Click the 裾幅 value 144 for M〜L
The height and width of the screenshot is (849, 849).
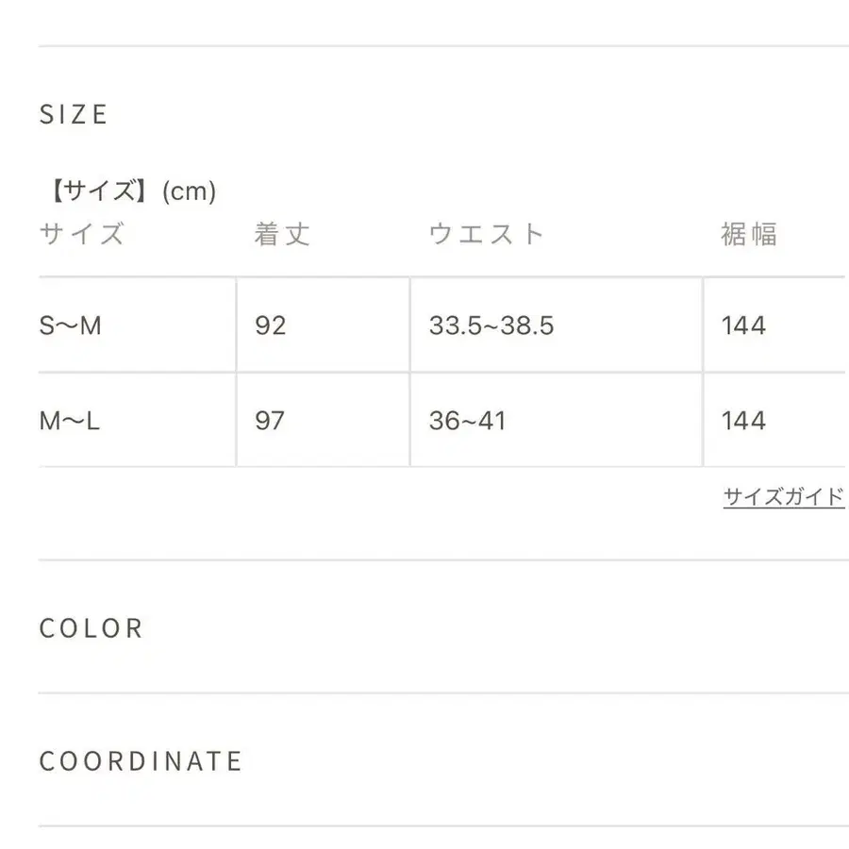(743, 421)
